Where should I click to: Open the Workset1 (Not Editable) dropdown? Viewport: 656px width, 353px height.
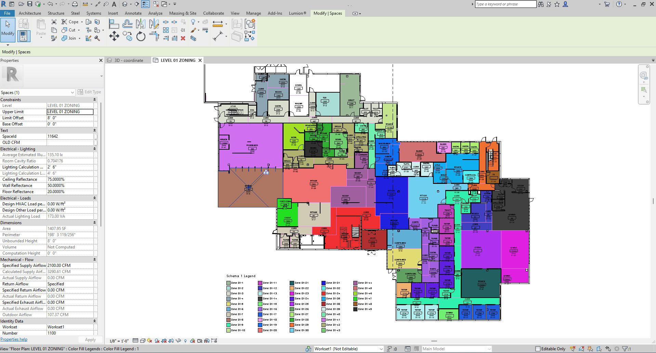point(381,349)
